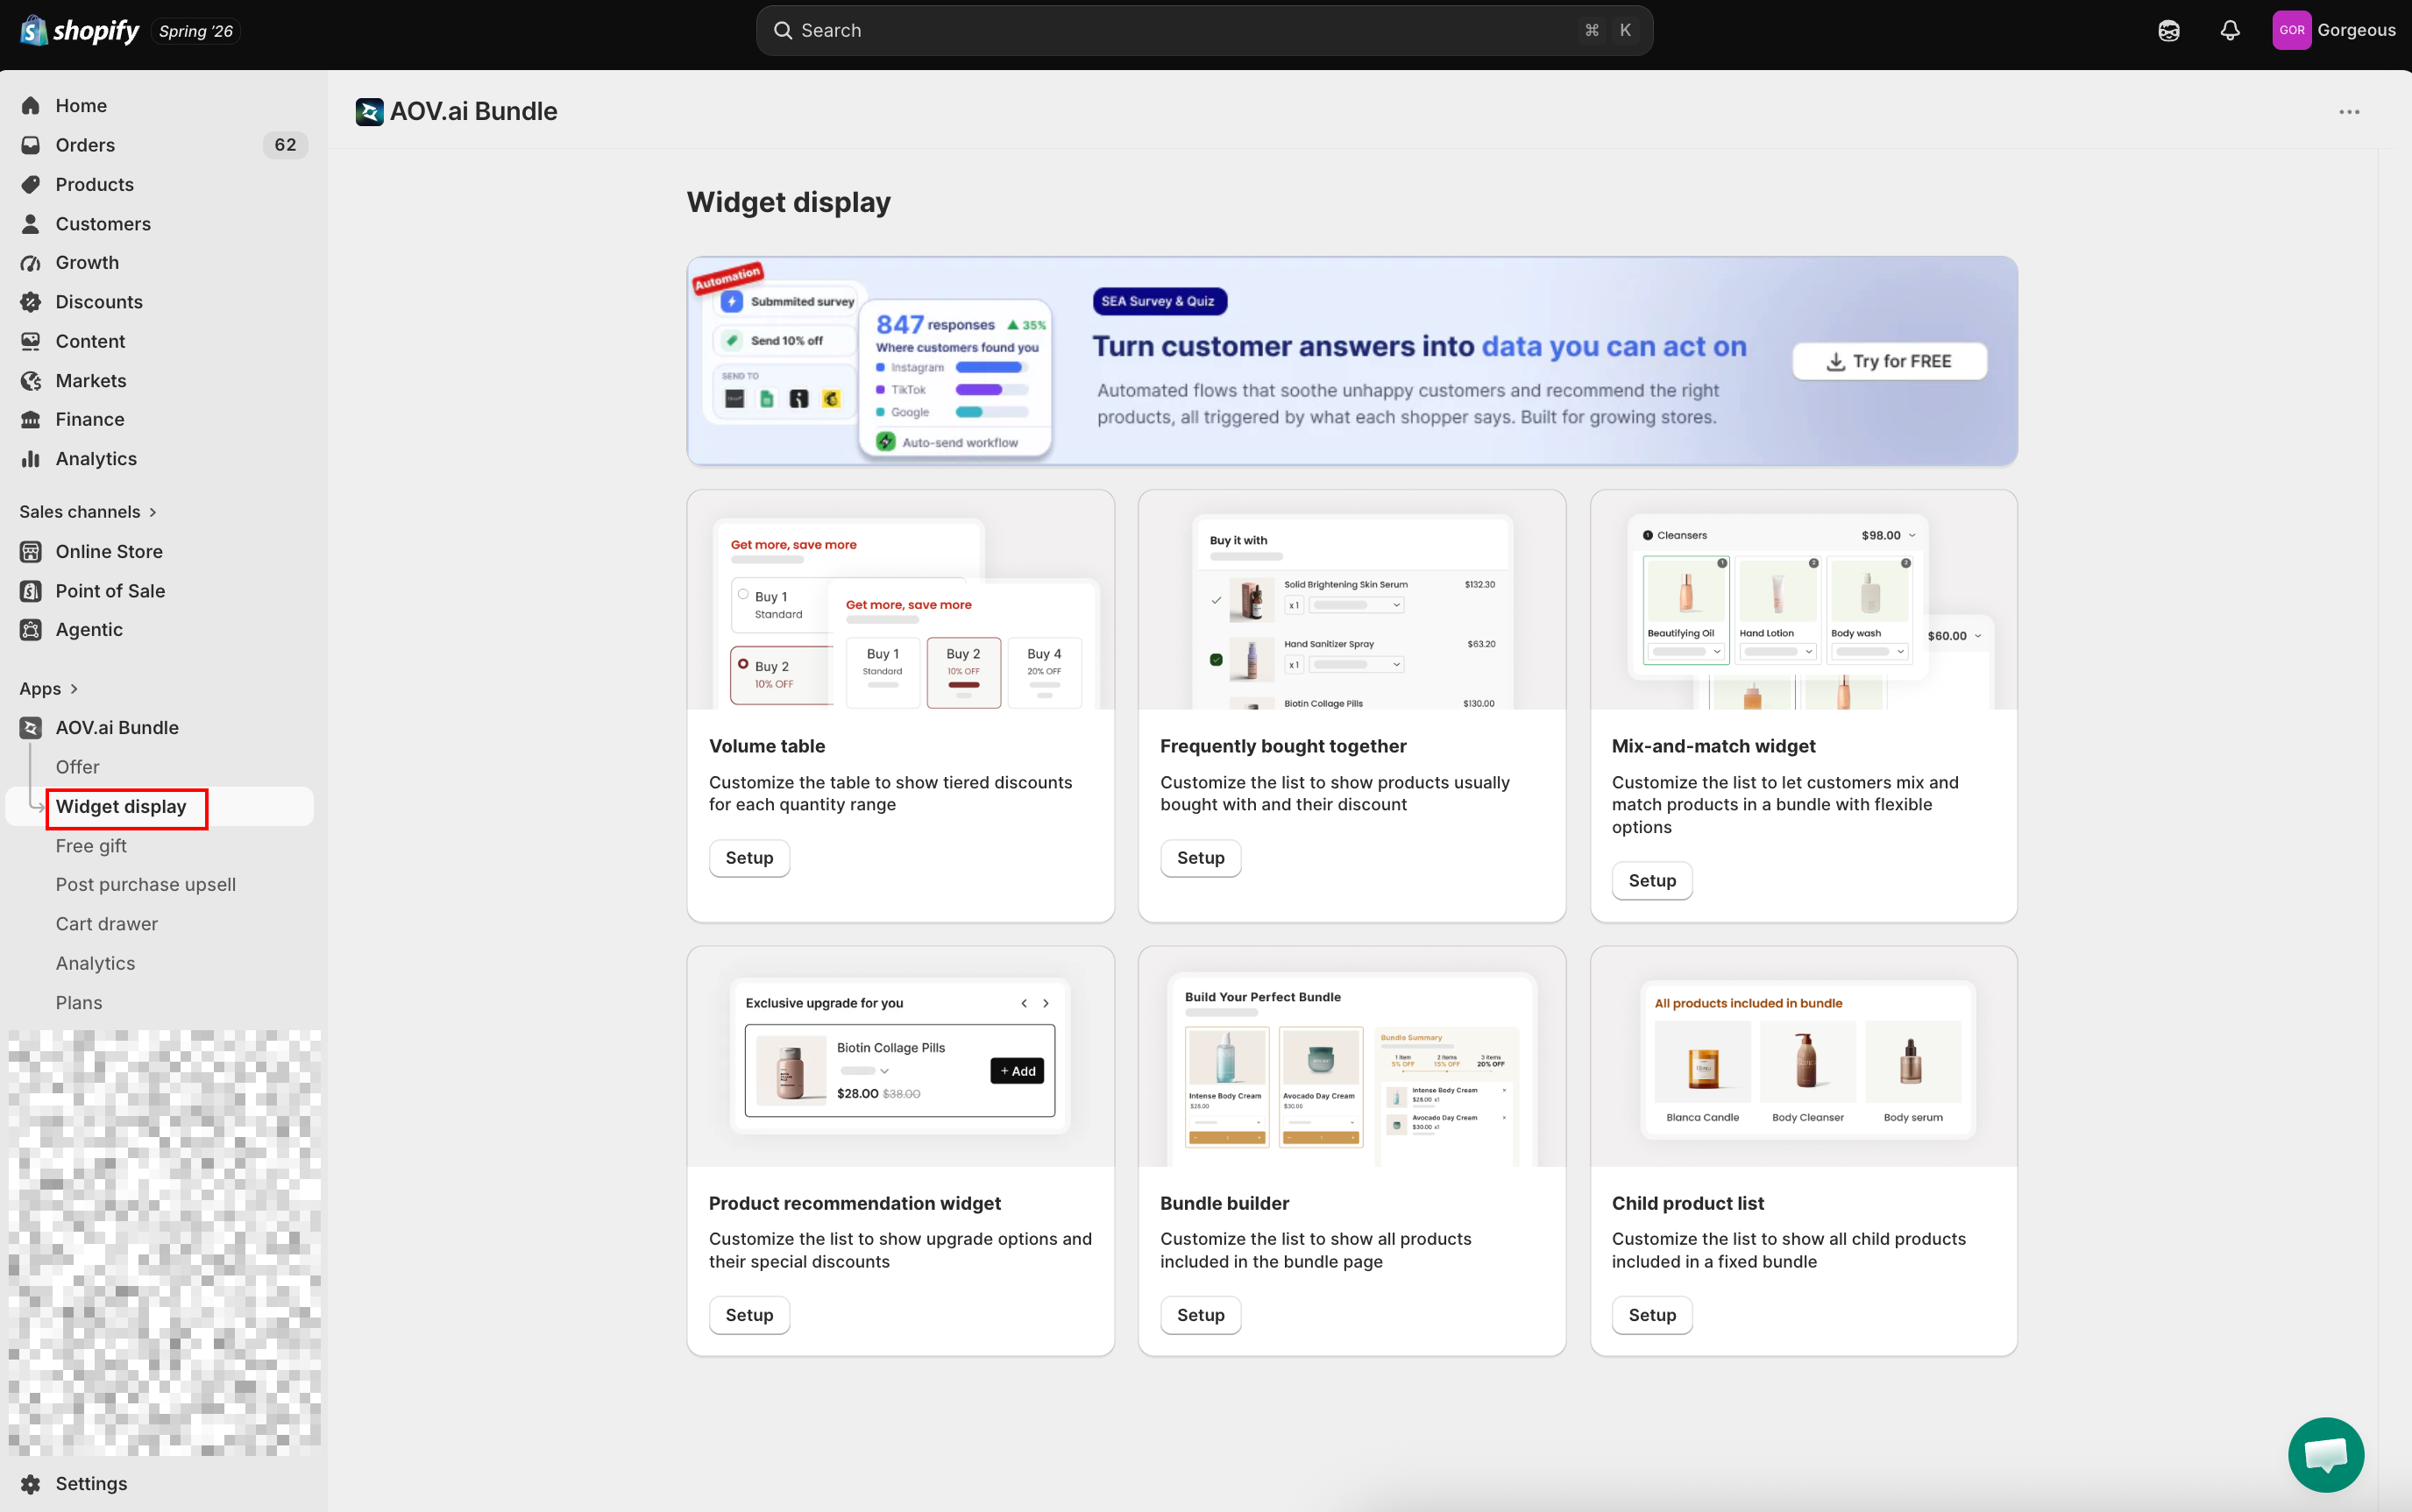This screenshot has width=2412, height=1512.
Task: Click the Gorgeous store name
Action: click(2356, 30)
